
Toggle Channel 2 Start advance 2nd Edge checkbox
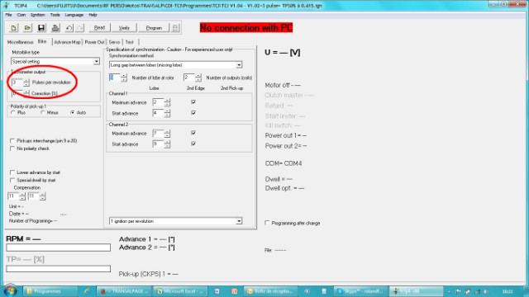click(193, 144)
